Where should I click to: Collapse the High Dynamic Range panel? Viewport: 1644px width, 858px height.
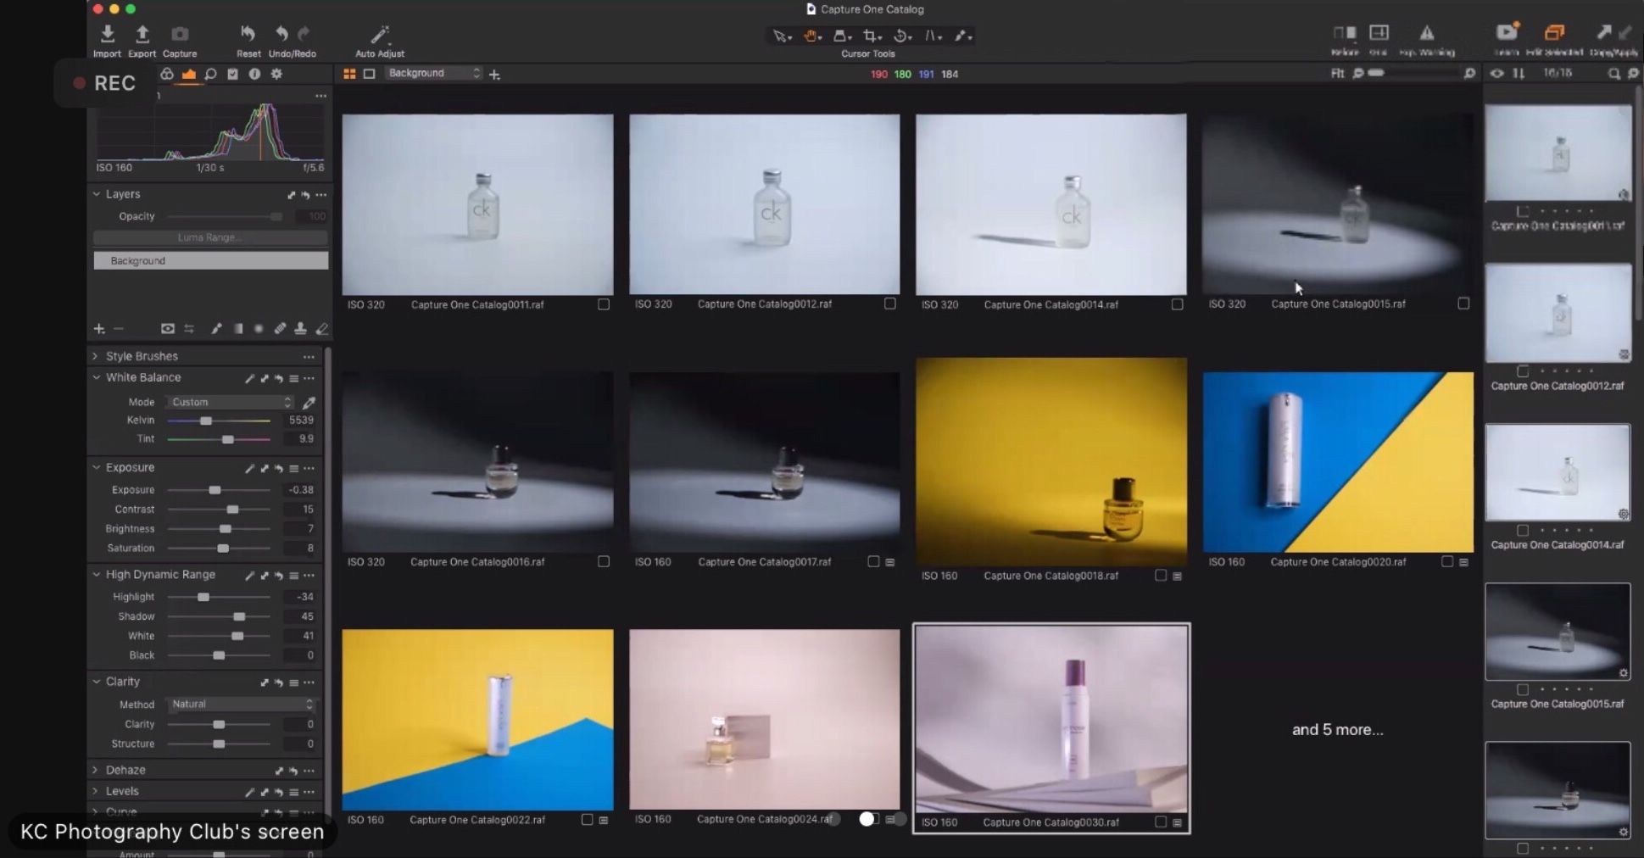tap(96, 574)
